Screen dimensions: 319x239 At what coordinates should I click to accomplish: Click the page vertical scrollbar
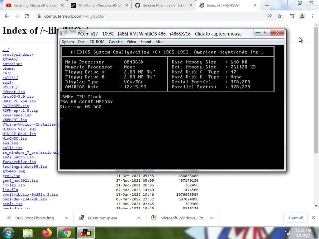(316, 91)
